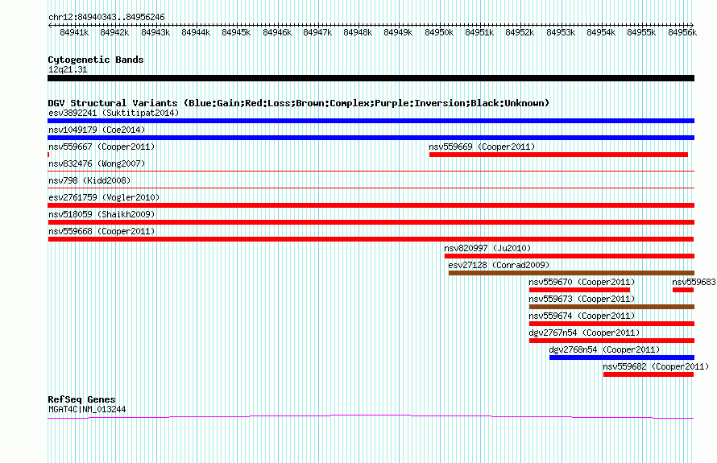Select the red nsv518059 loss bar
717x463 pixels.
pyautogui.click(x=371, y=222)
